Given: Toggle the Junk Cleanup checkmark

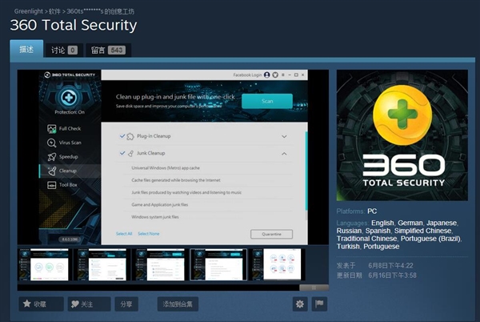Looking at the screenshot, I should point(122,152).
